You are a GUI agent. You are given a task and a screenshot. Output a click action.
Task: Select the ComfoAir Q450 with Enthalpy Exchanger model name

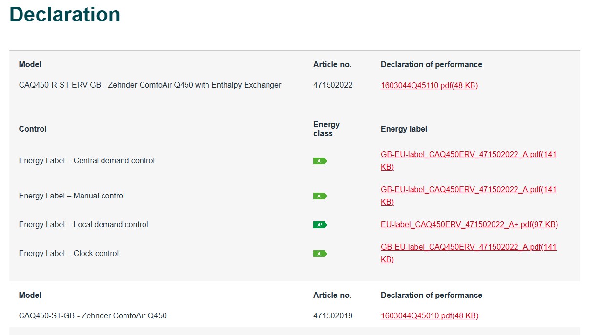pyautogui.click(x=150, y=85)
